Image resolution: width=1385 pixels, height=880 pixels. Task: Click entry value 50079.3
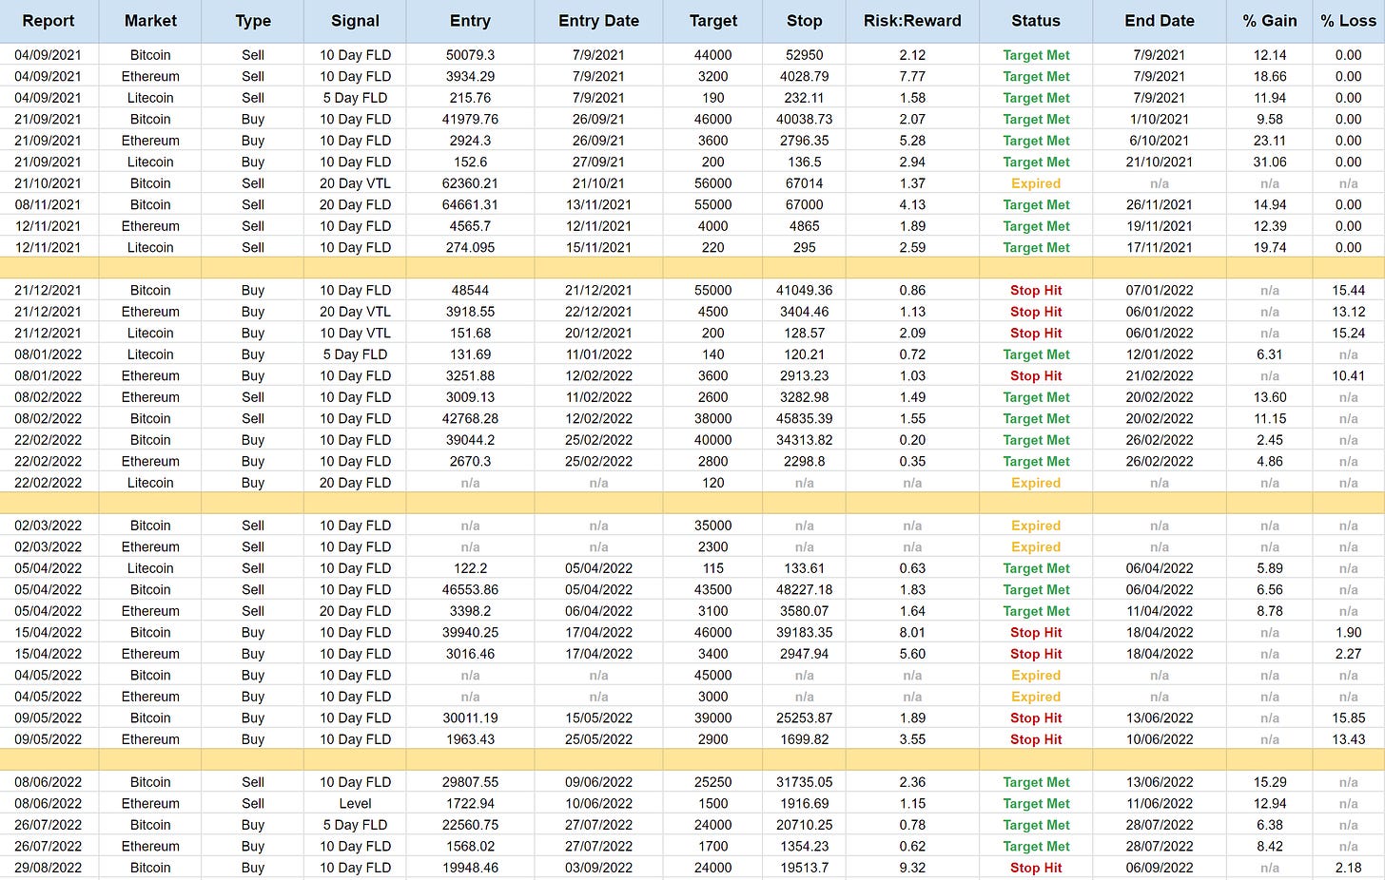tap(470, 55)
